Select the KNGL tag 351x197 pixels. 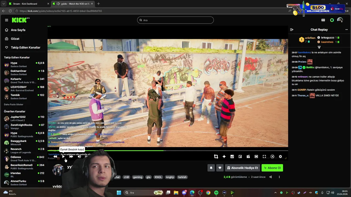[x=158, y=177]
